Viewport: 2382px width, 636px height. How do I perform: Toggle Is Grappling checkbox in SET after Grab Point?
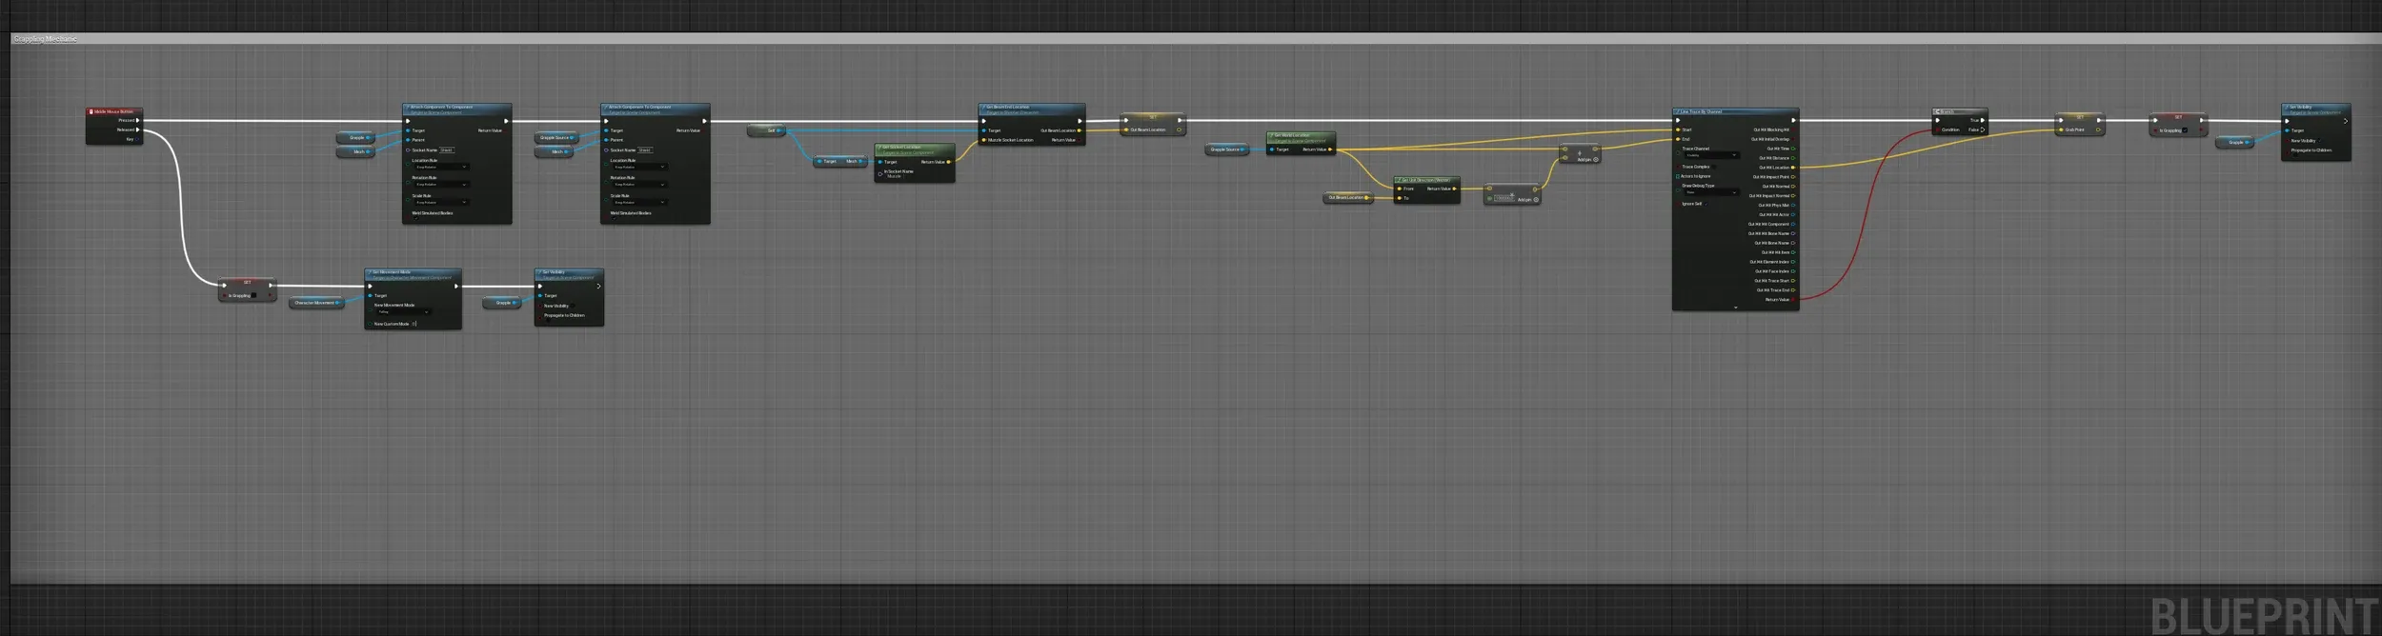coord(2186,130)
